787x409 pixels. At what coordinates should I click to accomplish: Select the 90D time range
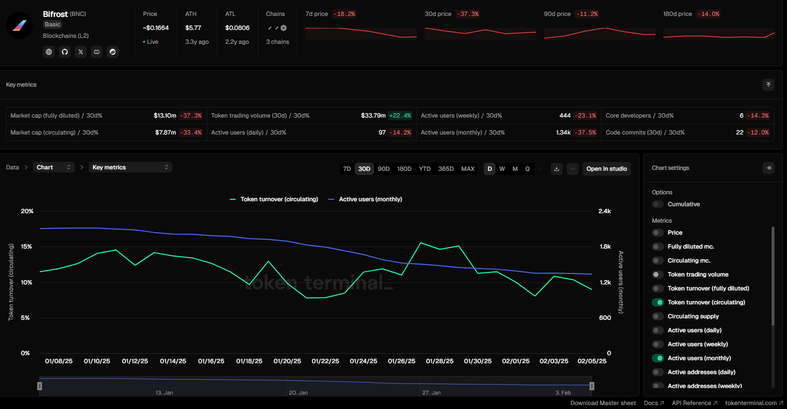[x=384, y=169]
